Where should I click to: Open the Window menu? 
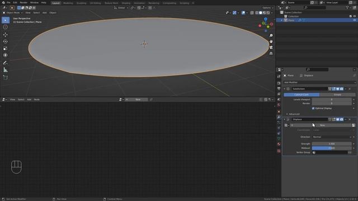coord(34,3)
